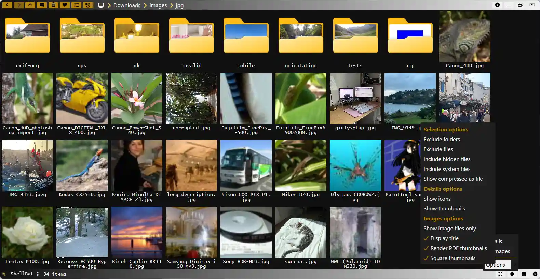Screen dimensions: 540x279
Task: Select IMG_9353.jpeg harbor thumbnail
Action: tap(27, 165)
